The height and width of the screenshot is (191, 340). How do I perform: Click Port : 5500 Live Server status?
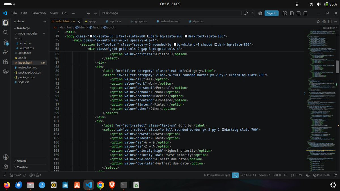(322, 175)
